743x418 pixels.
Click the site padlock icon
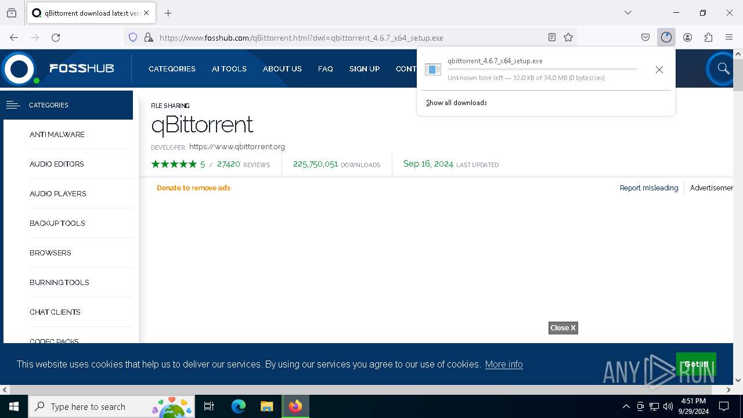click(x=149, y=37)
